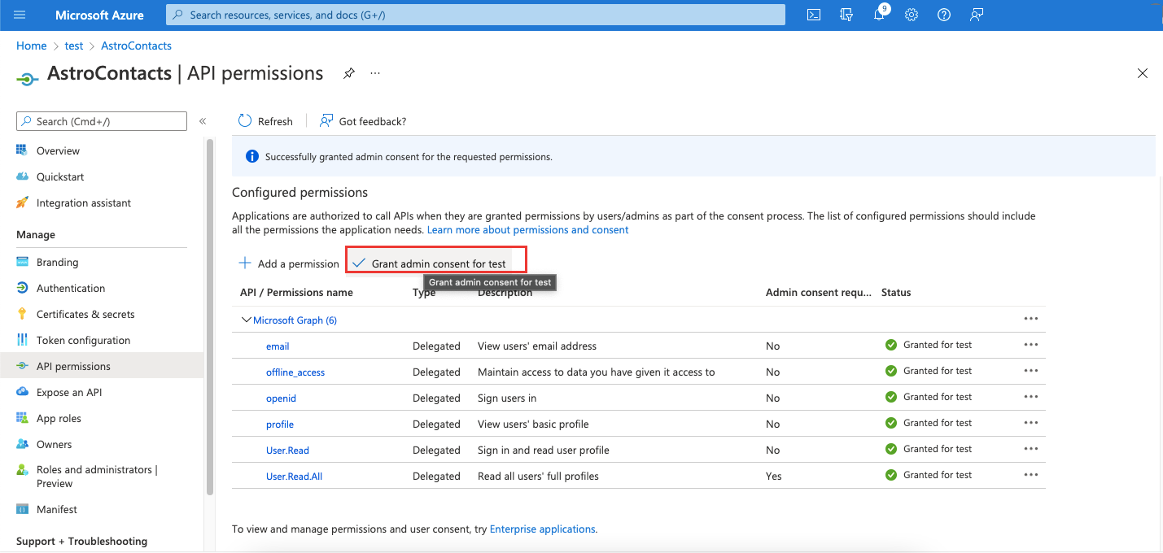1163x553 pixels.
Task: Go to test breadcrumb
Action: point(74,46)
